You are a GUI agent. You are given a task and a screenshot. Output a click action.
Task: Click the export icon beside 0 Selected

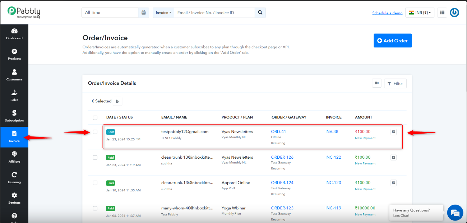[117, 101]
